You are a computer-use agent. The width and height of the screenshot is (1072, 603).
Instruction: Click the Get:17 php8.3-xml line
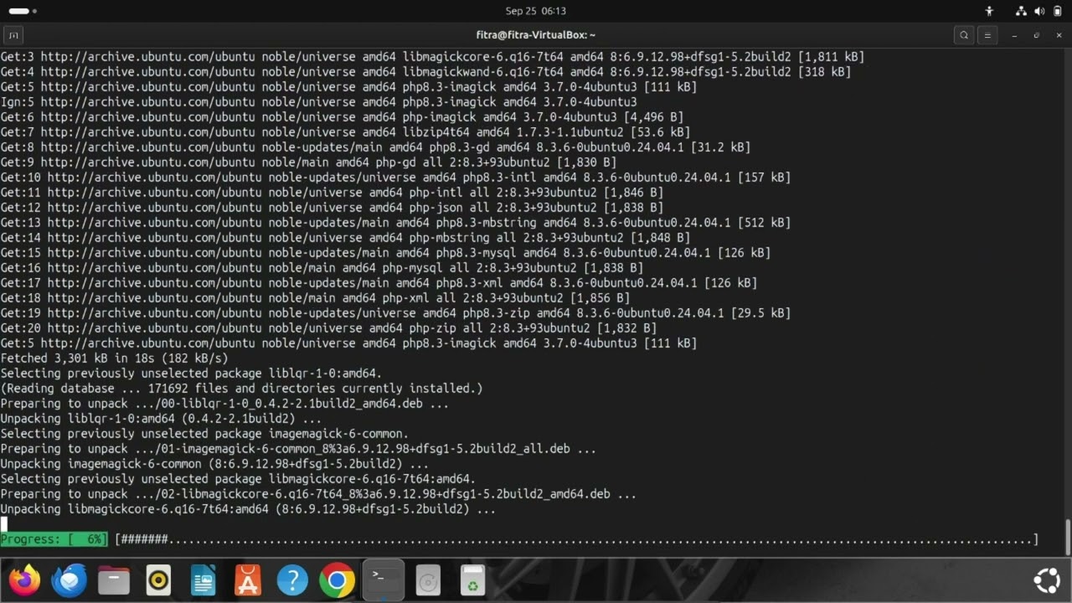coord(379,283)
